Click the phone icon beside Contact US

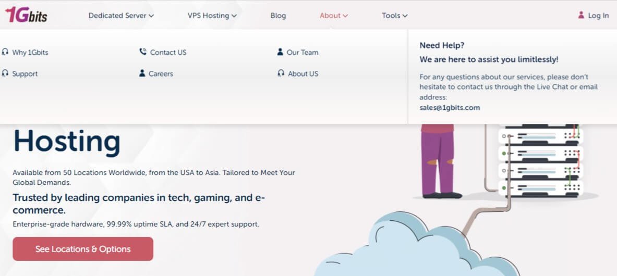point(143,52)
